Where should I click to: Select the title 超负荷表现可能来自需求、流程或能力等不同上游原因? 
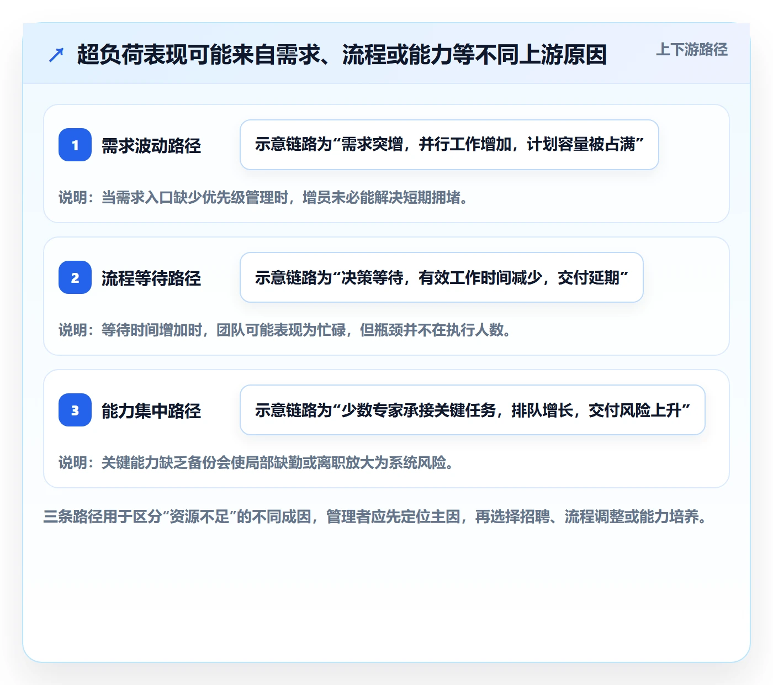(x=342, y=55)
